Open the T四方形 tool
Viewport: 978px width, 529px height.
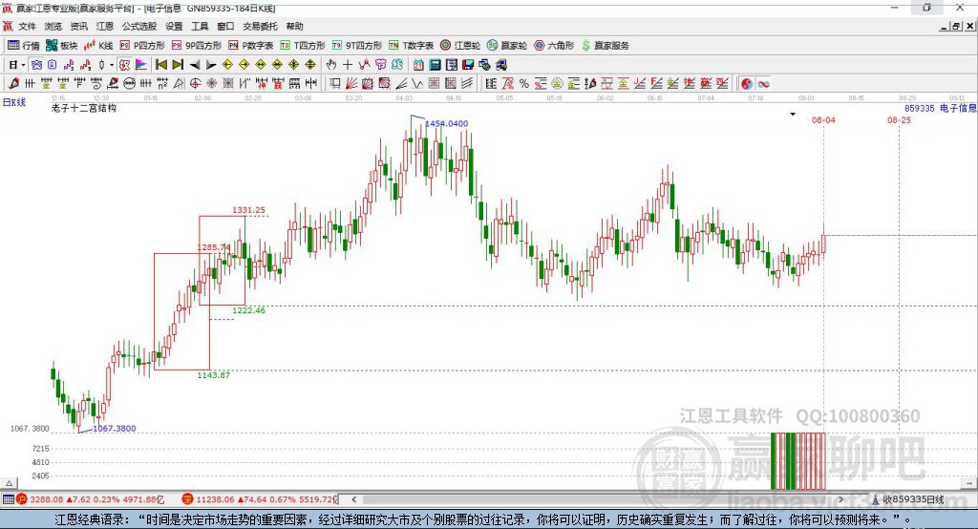click(x=303, y=46)
